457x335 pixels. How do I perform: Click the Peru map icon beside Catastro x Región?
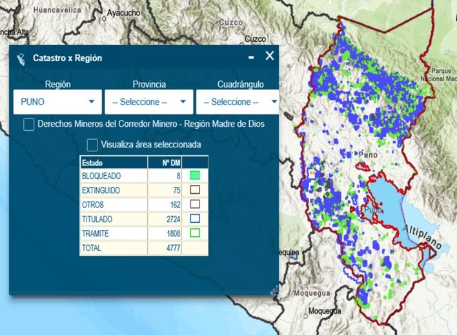(x=21, y=58)
